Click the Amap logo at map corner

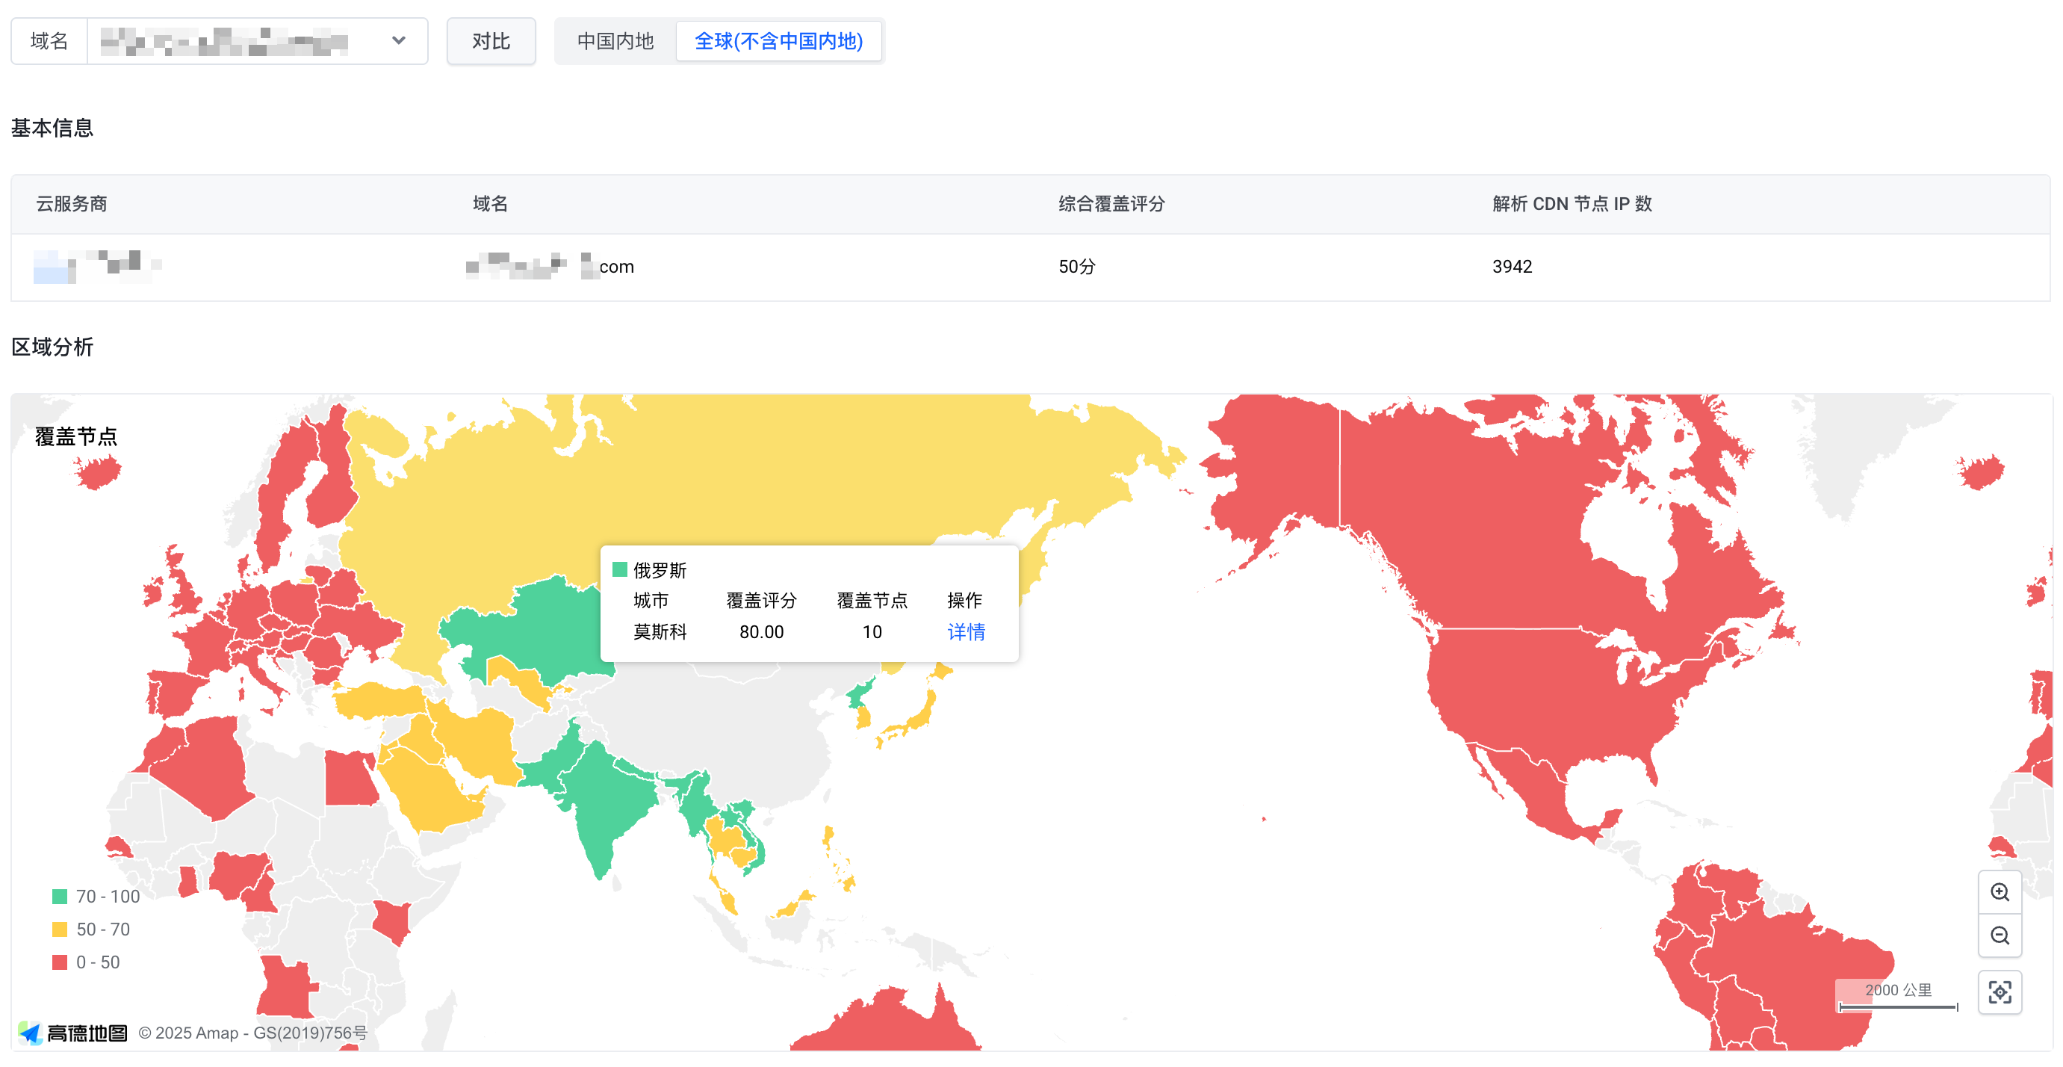(73, 1033)
